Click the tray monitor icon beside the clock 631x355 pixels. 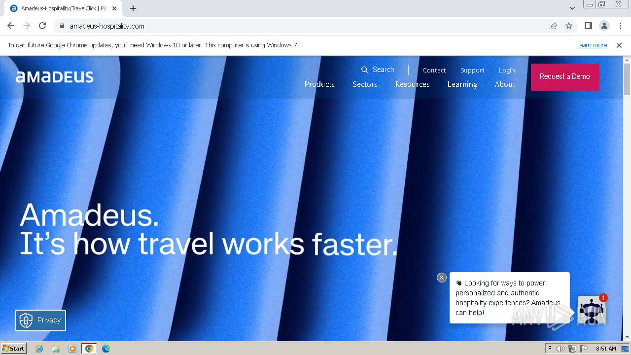[625, 349]
